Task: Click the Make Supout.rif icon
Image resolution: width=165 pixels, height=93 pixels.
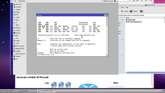Action: (14, 54)
